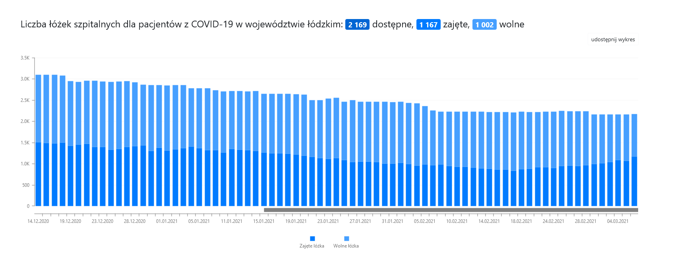Screen dimensions: 691x259
Task: Select the 'Zajęte łóżka' legend label
Action: tap(312, 246)
